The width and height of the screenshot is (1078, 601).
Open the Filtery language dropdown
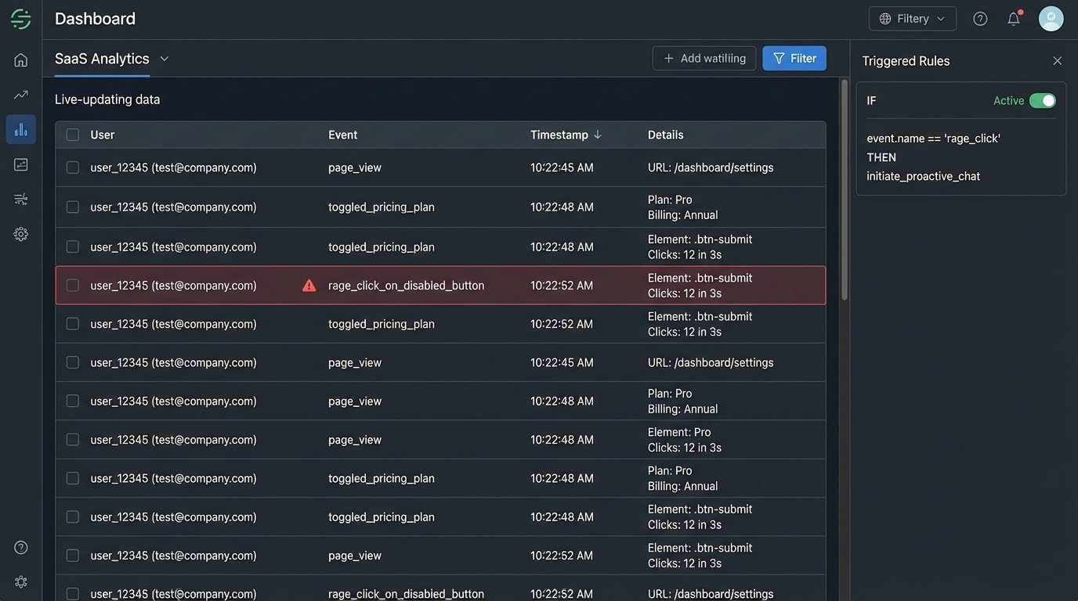point(912,19)
